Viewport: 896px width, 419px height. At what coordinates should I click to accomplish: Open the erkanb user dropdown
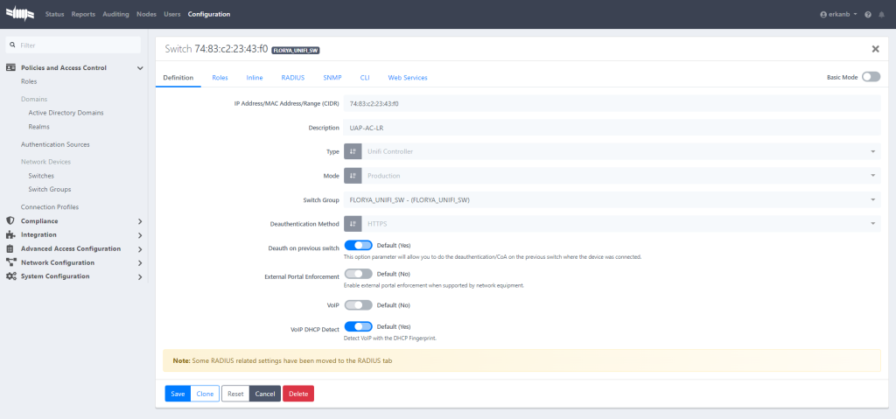(x=838, y=15)
